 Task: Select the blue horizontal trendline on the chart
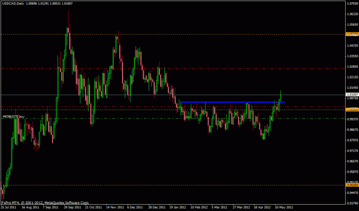point(233,102)
